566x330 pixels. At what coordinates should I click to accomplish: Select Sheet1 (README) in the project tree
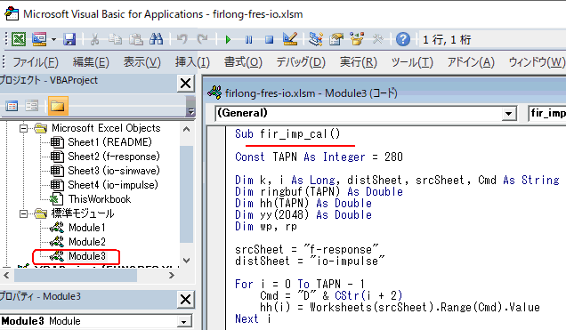tap(109, 142)
